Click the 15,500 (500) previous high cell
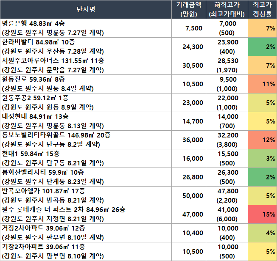 pos(227,159)
